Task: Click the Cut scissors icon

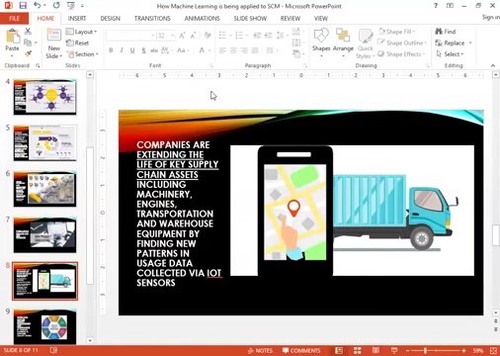Action: [28, 32]
